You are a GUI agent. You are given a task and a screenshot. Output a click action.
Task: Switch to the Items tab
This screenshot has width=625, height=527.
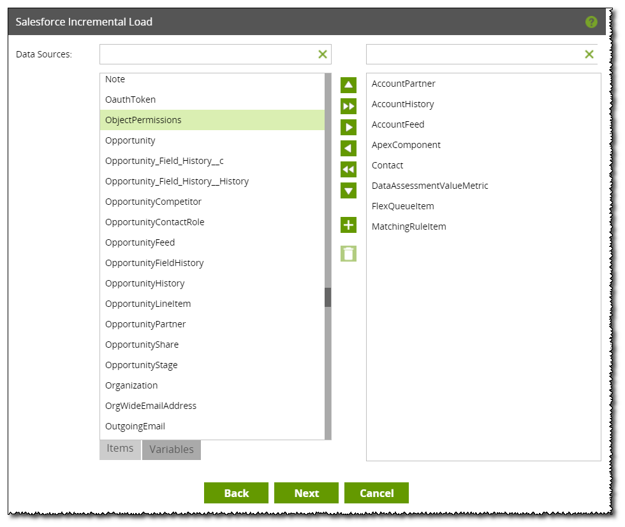[120, 449]
